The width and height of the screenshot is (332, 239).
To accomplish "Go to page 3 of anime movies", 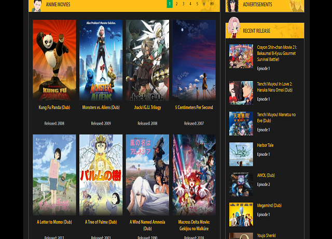I will point(183,4).
